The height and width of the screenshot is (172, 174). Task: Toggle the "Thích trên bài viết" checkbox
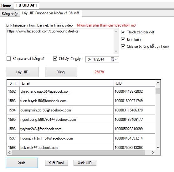pyautogui.click(x=123, y=32)
